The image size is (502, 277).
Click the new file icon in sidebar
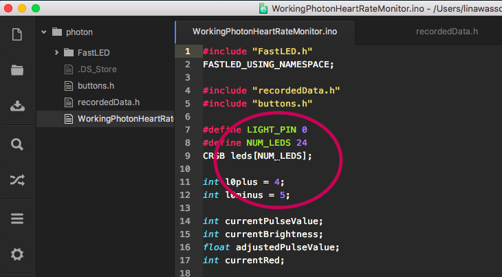click(x=17, y=34)
